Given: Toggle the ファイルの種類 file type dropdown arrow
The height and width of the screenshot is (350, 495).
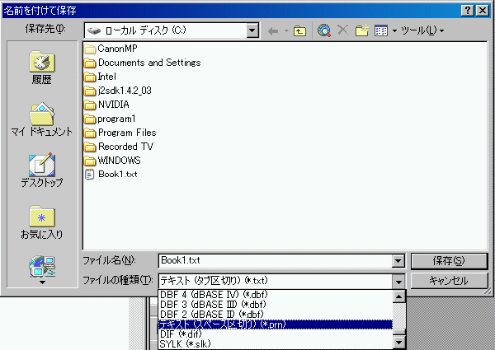Looking at the screenshot, I should click(x=399, y=281).
